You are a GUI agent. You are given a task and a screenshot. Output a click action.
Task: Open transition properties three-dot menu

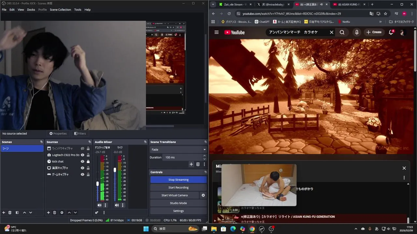click(x=204, y=164)
